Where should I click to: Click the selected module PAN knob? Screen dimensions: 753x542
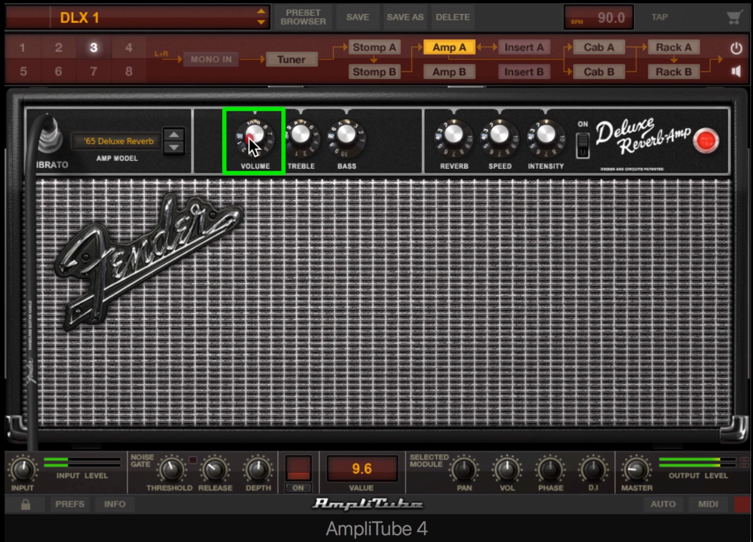tap(464, 470)
